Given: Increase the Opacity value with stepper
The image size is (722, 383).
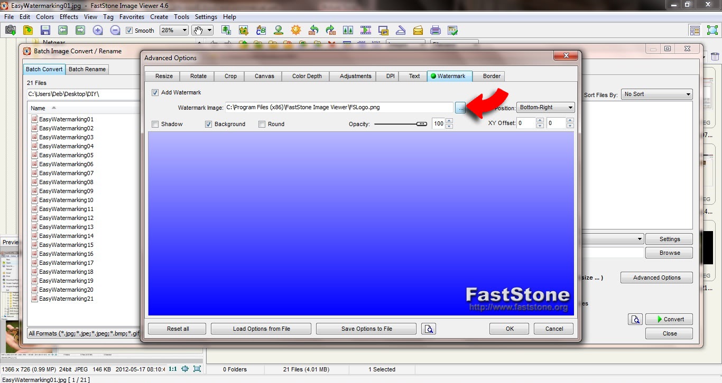Looking at the screenshot, I should click(x=449, y=121).
